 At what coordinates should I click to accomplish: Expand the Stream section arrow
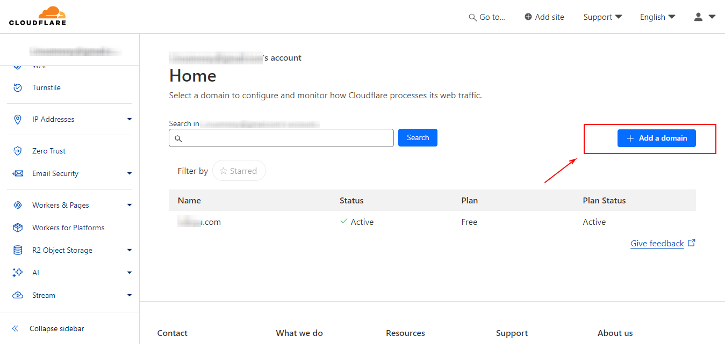(x=130, y=295)
